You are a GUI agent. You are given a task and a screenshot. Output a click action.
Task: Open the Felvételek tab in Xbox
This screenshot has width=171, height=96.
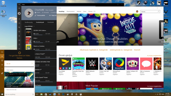[50, 22]
